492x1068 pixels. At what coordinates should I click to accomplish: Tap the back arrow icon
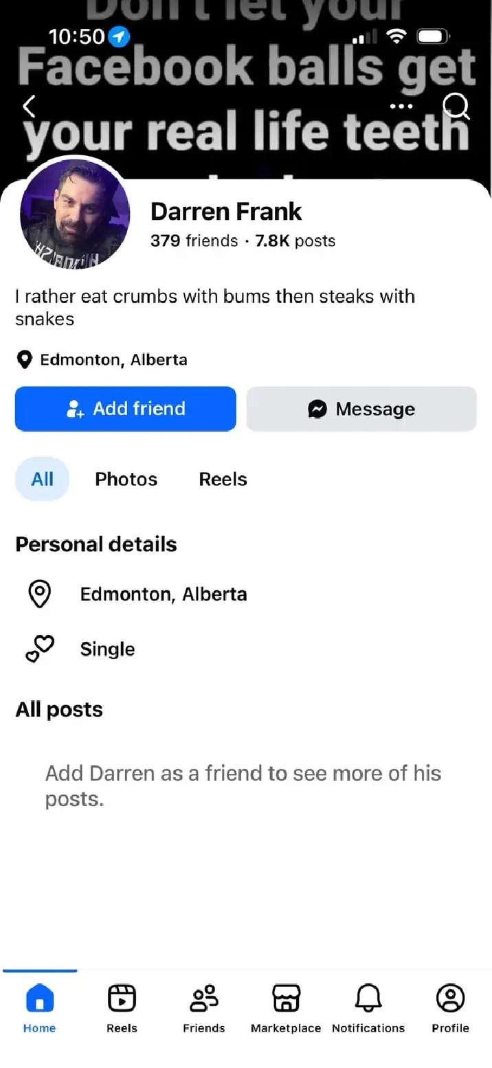(x=29, y=107)
